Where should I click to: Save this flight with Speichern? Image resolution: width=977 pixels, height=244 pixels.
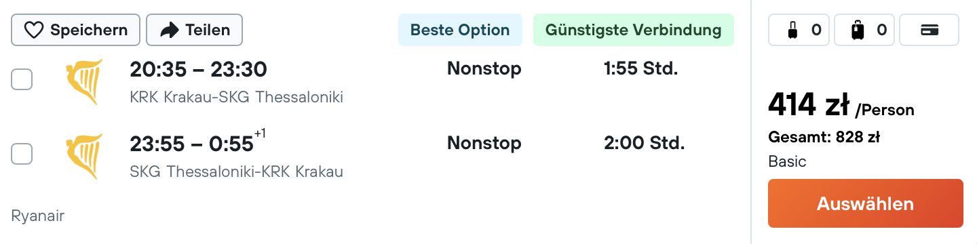point(76,30)
